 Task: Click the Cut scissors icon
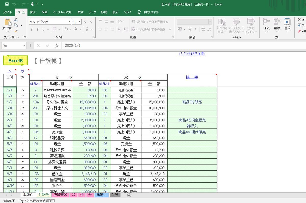(16, 20)
